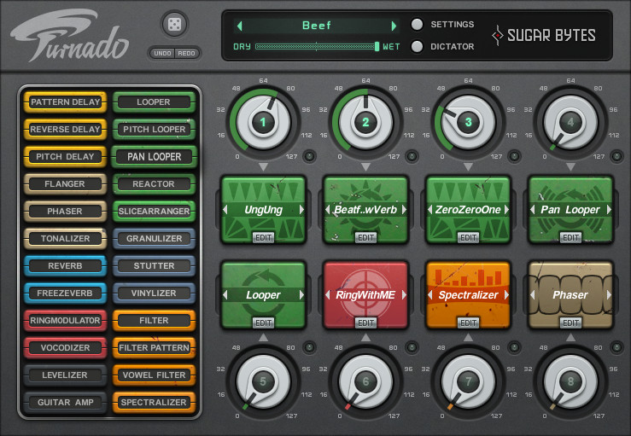Toggle the SETTINGS radio button
This screenshot has width=631, height=436.
[418, 25]
